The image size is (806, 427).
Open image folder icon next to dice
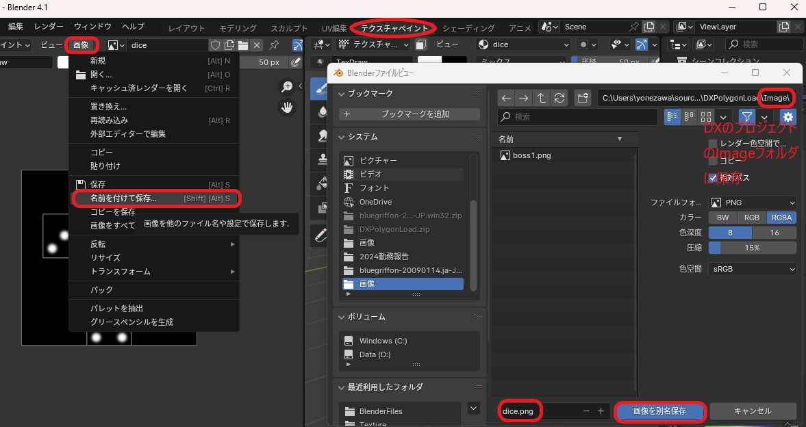(x=243, y=45)
